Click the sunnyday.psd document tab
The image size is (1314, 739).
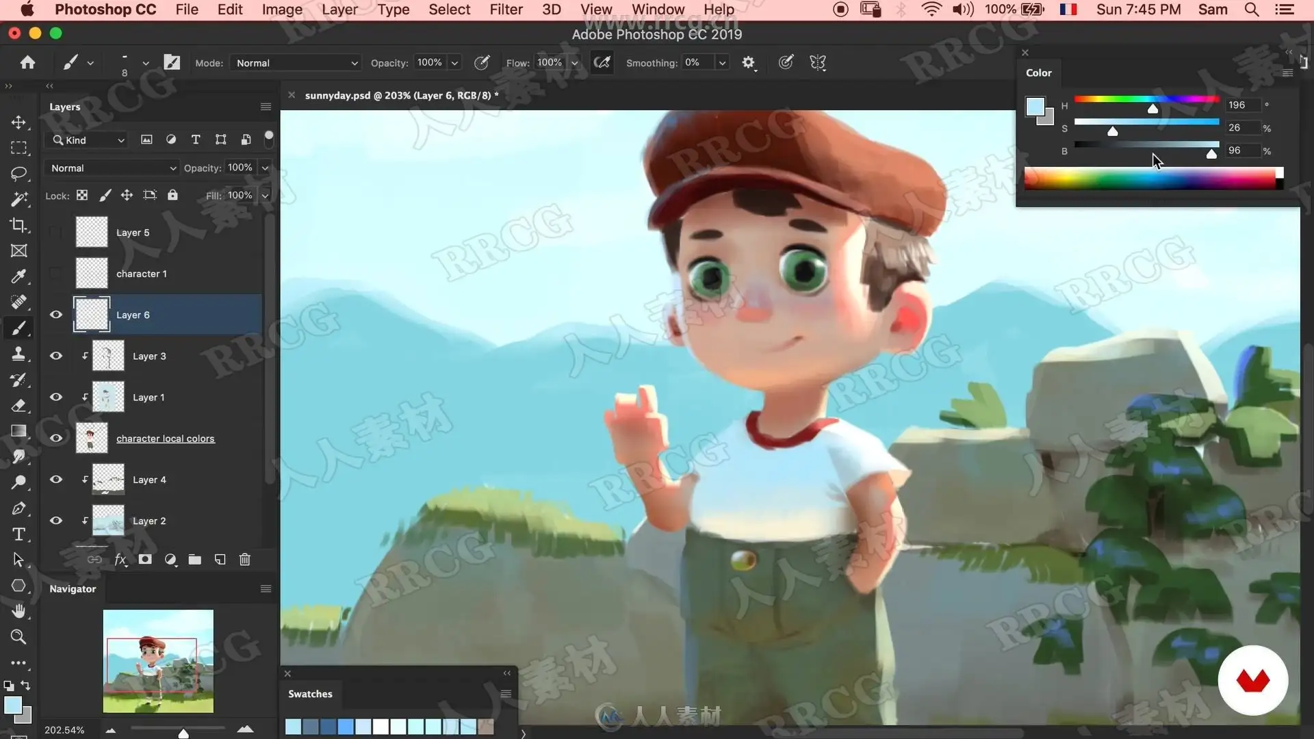pyautogui.click(x=401, y=96)
